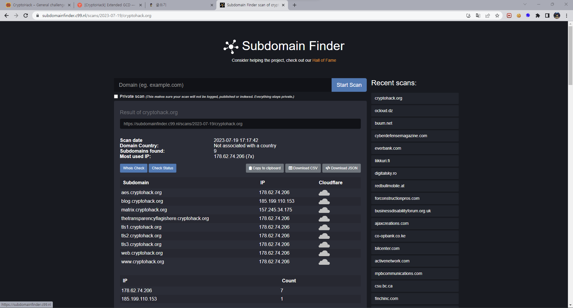
Task: Open recent scan redbullmobile.at
Action: click(x=415, y=186)
